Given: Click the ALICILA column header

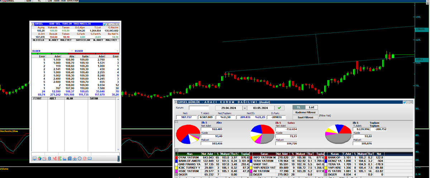Looking at the screenshot, I should pos(38,40).
